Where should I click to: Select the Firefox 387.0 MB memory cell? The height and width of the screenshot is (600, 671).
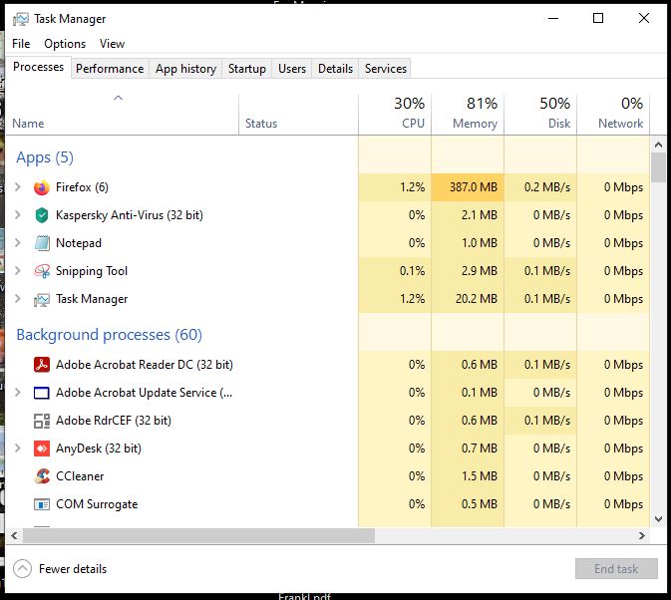pyautogui.click(x=468, y=187)
